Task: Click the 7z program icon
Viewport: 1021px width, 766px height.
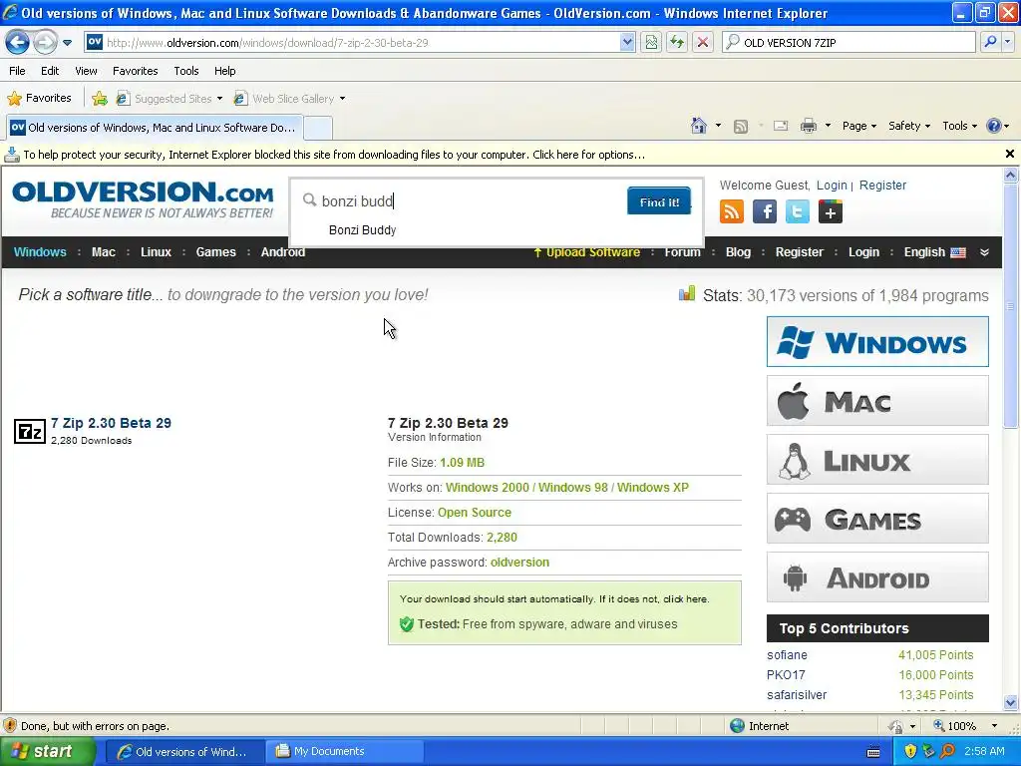Action: 29,431
